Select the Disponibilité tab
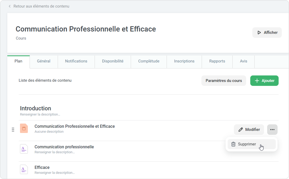The width and height of the screenshot is (289, 179). (x=113, y=61)
